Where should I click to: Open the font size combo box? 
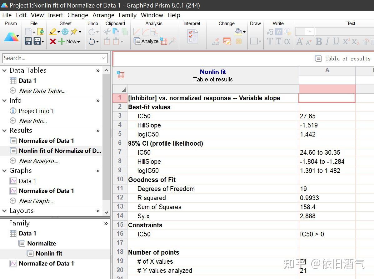coord(305,32)
